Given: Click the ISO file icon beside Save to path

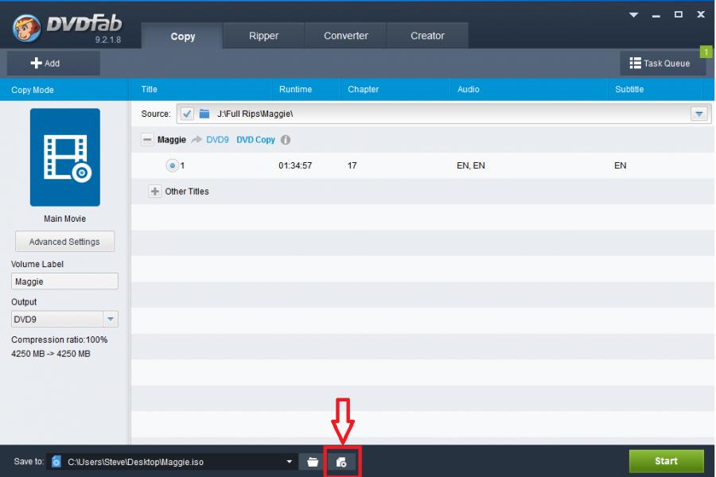Looking at the screenshot, I should (56, 461).
